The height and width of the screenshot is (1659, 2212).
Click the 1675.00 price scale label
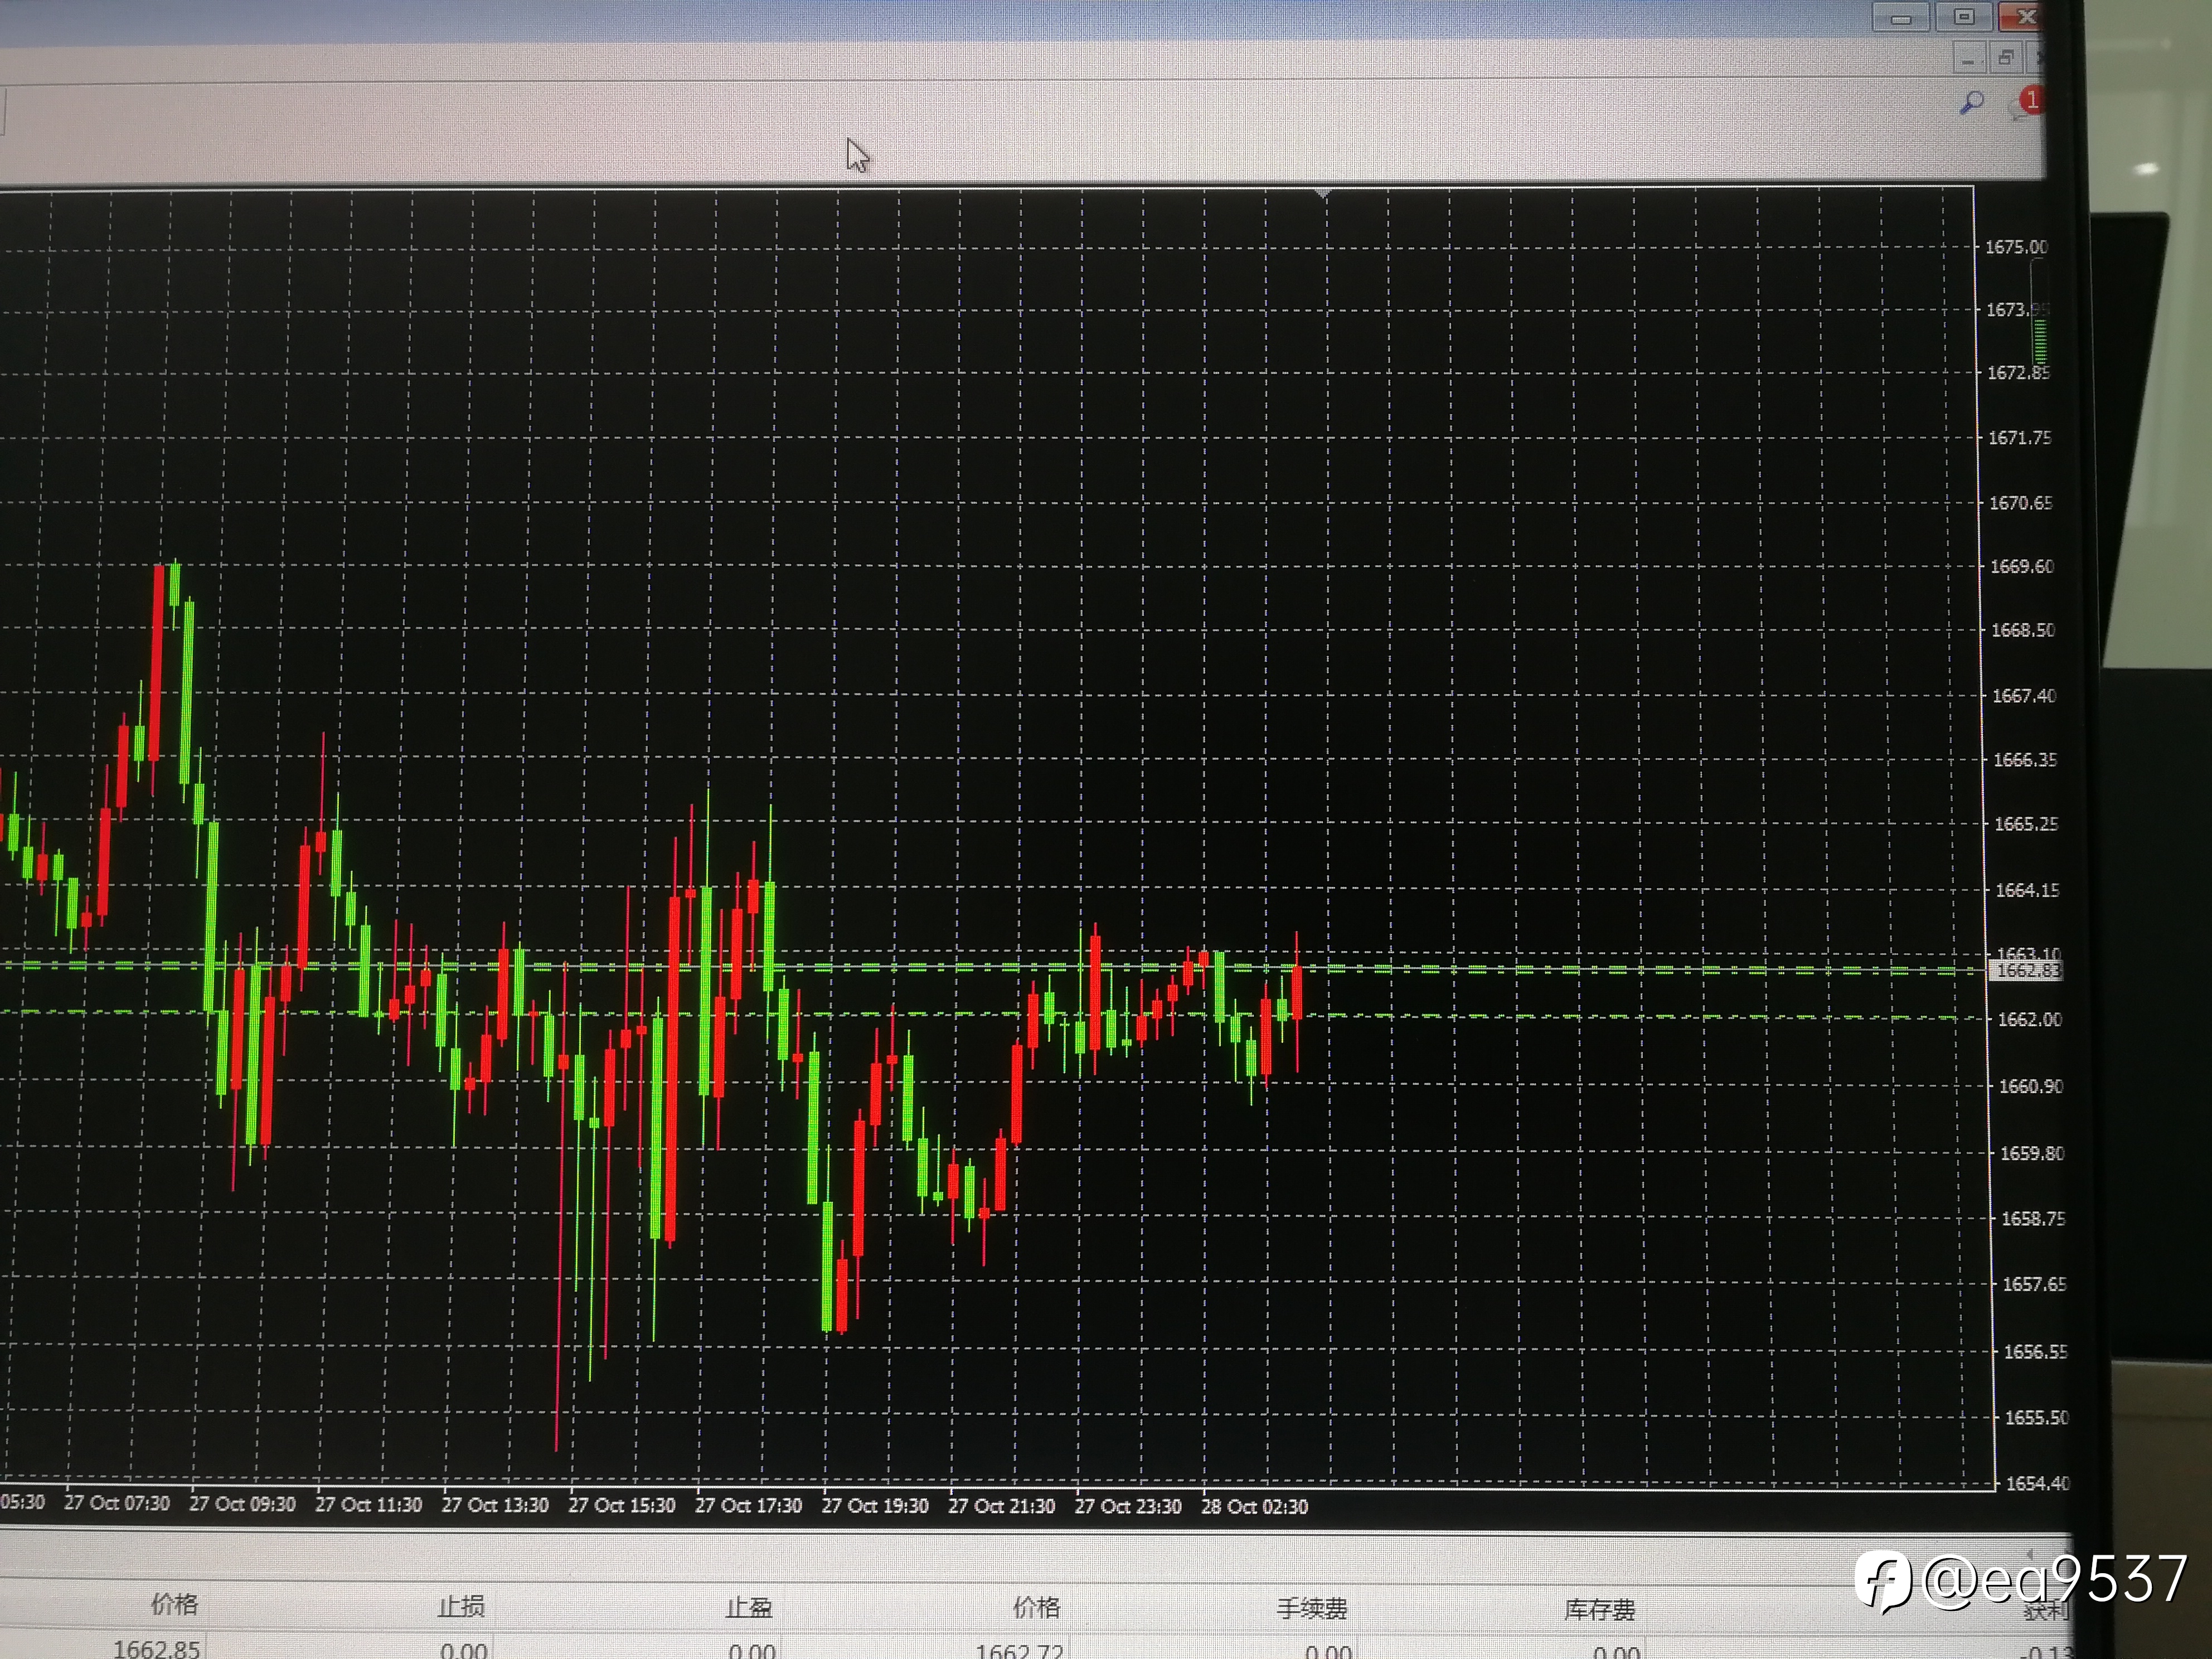2016,247
